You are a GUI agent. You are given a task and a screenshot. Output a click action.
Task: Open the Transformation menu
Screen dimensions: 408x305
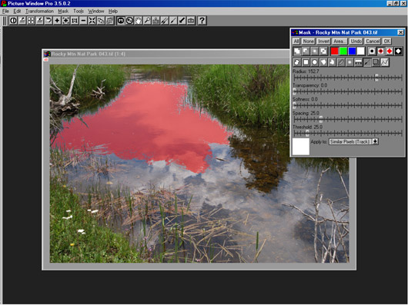pyautogui.click(x=39, y=12)
